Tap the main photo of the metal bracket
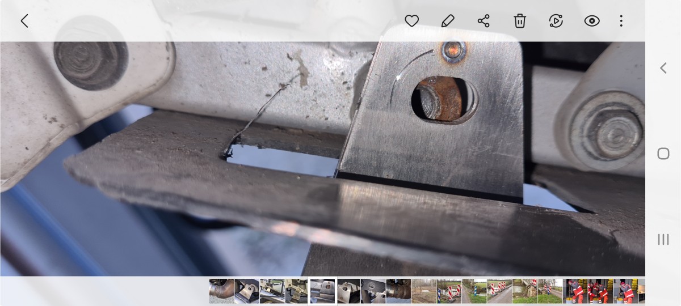The width and height of the screenshot is (681, 306). (x=322, y=159)
